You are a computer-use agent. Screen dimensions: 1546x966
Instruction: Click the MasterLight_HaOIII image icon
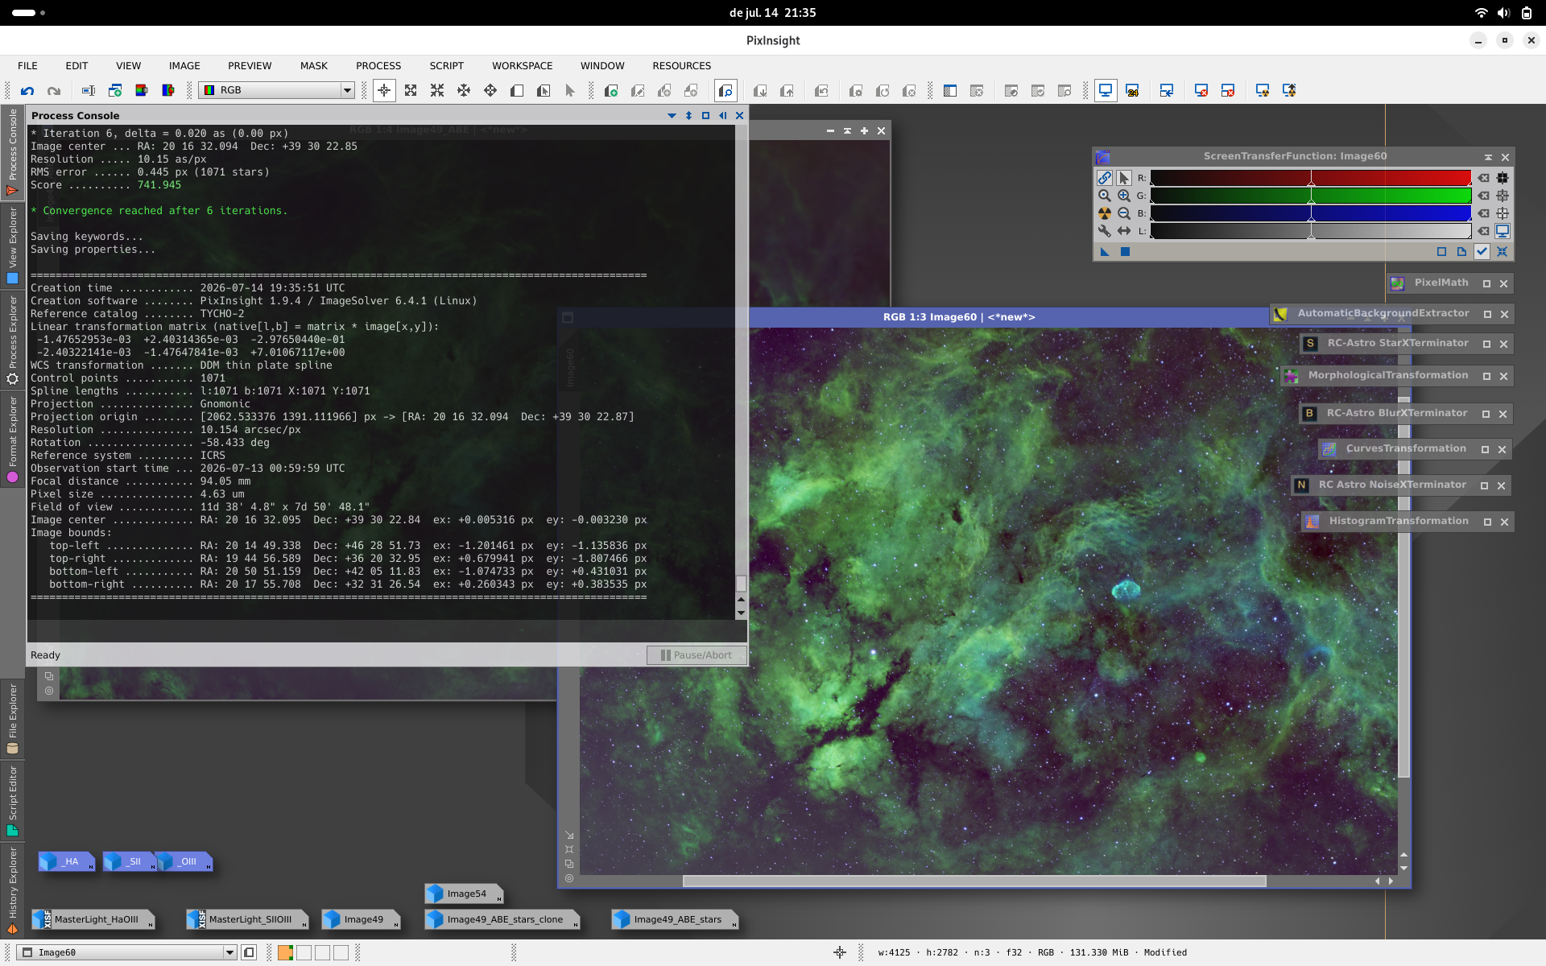pos(93,919)
